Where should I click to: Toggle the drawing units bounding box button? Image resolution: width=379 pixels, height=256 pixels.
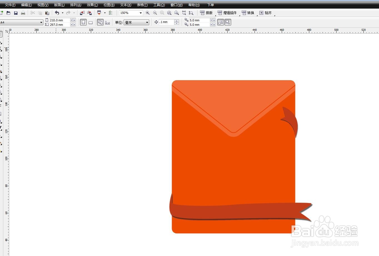point(228,22)
